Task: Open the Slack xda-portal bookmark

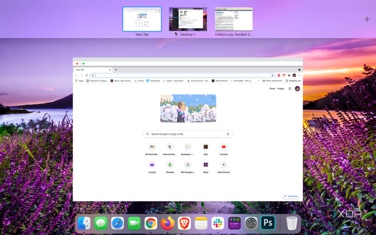Action: point(121,81)
